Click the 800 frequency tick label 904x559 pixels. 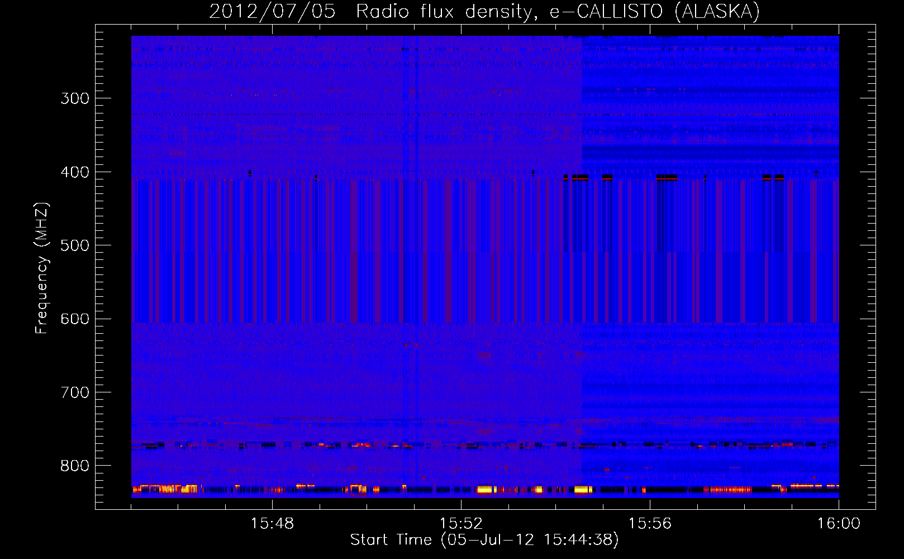point(75,466)
